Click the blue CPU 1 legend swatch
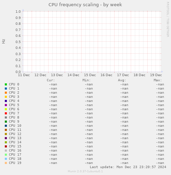Image resolution: width=171 pixels, height=175 pixels. pos(6,89)
